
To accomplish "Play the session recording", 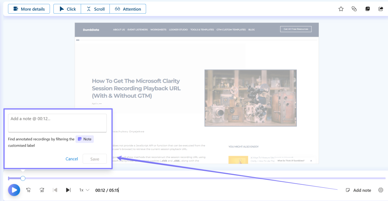I will coord(14,190).
